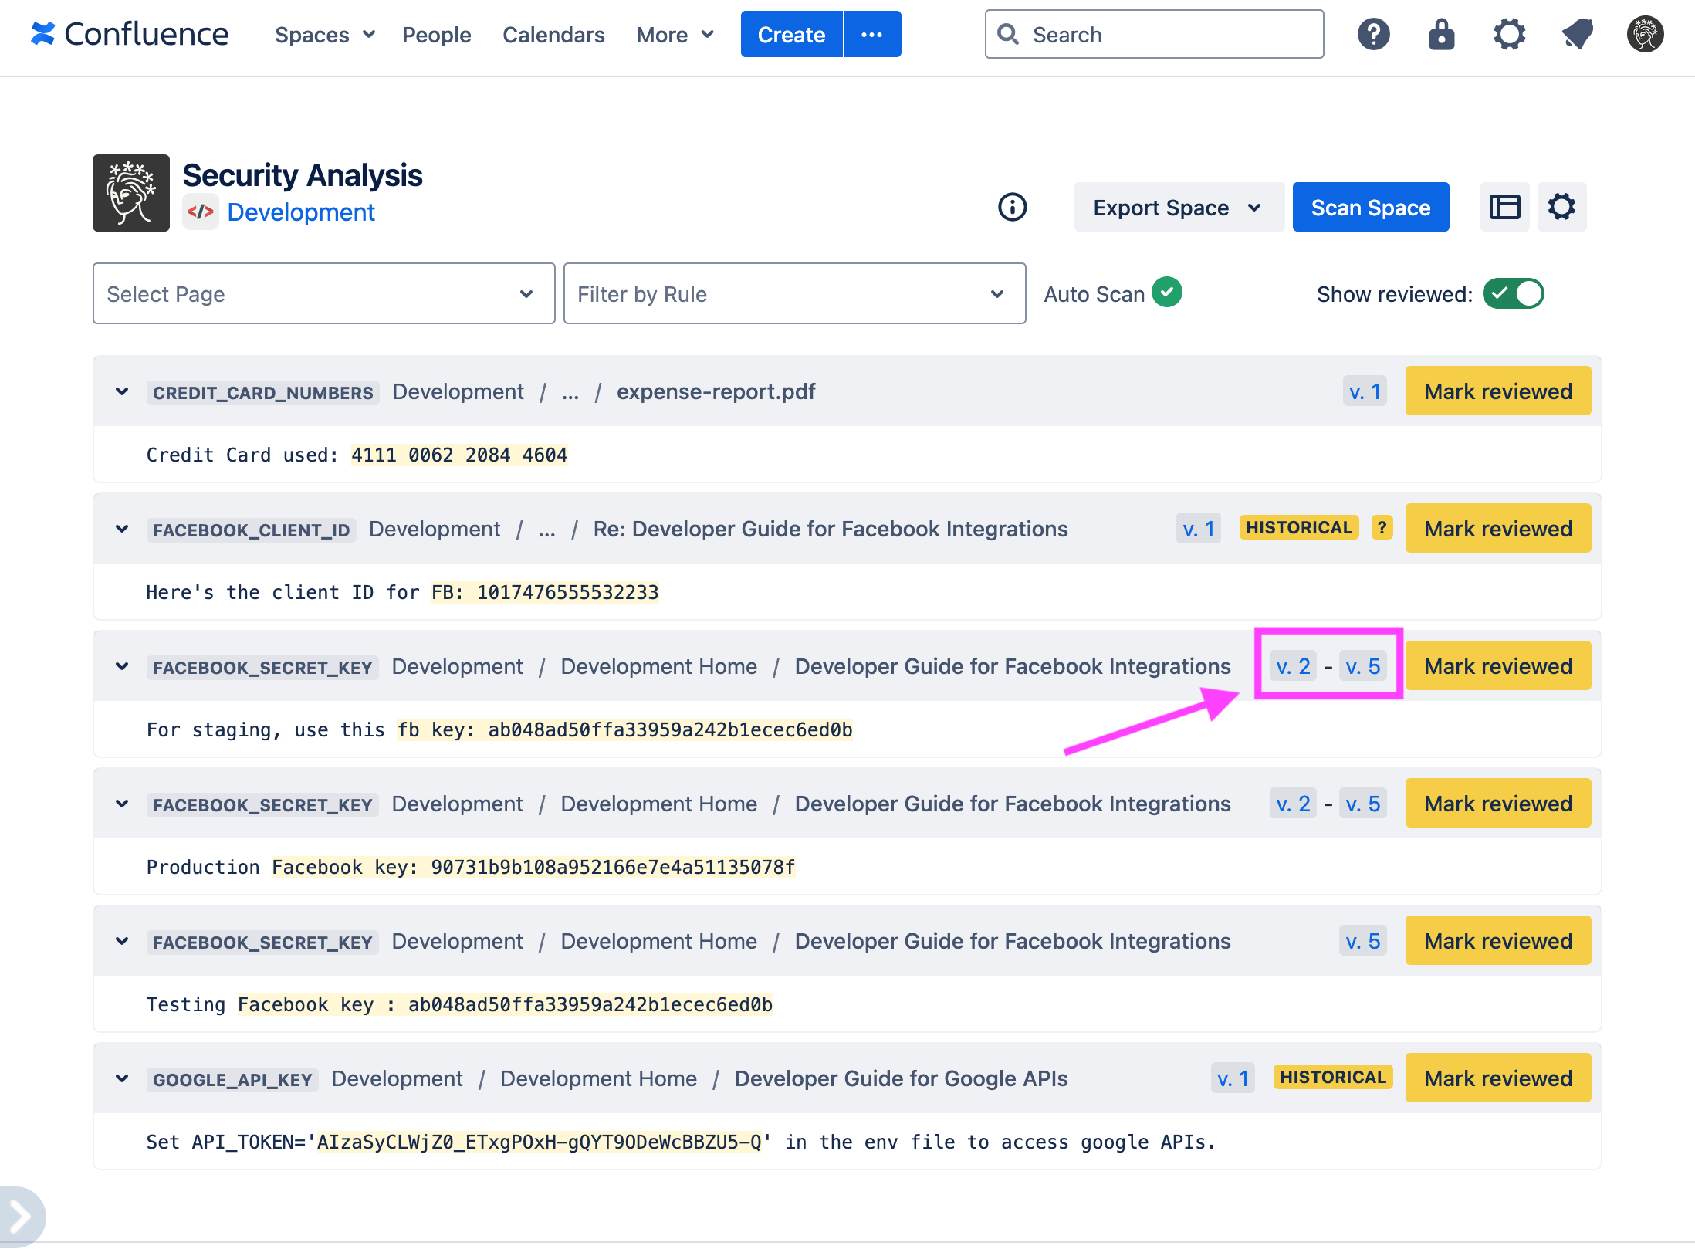
Task: Click the padlock icon in the top bar
Action: (x=1441, y=34)
